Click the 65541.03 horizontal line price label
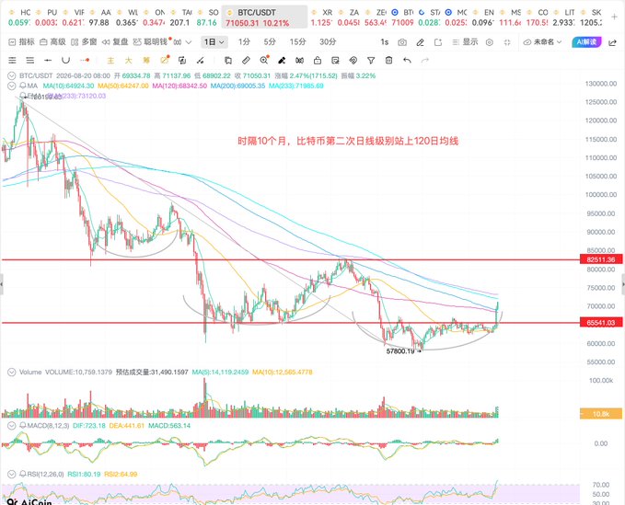The image size is (625, 505). coord(601,323)
